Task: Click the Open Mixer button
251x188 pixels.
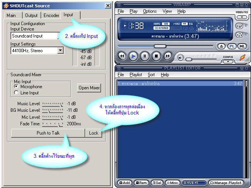Action: (89, 88)
